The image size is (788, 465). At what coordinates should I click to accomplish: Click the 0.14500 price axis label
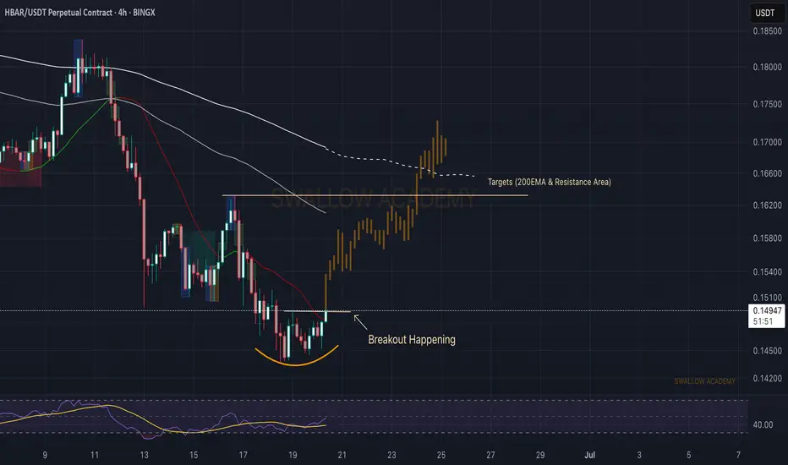[x=767, y=351]
